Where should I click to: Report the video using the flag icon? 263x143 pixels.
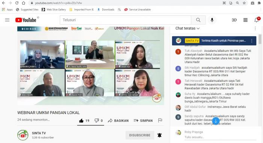pos(160,120)
